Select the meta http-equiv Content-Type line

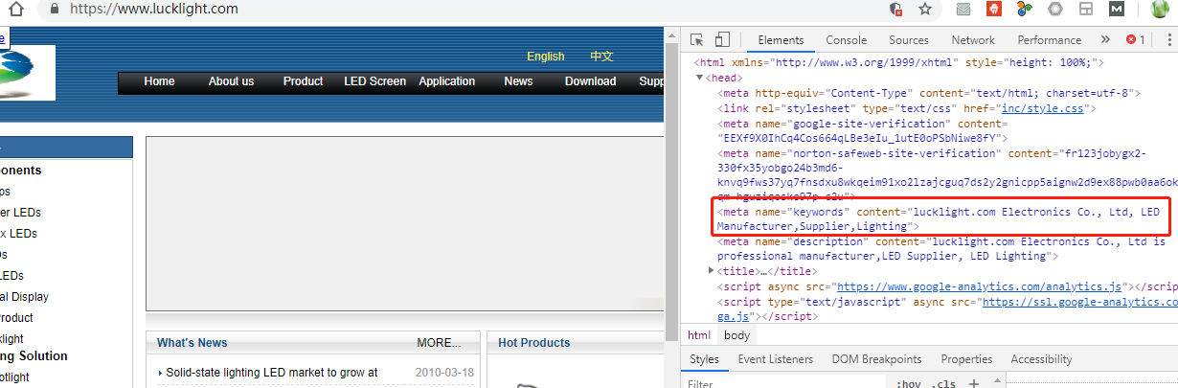(x=929, y=93)
